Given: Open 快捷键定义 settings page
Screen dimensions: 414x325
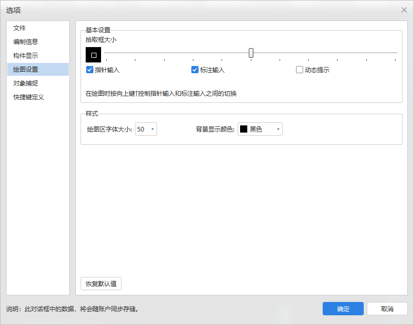Looking at the screenshot, I should click(x=29, y=97).
